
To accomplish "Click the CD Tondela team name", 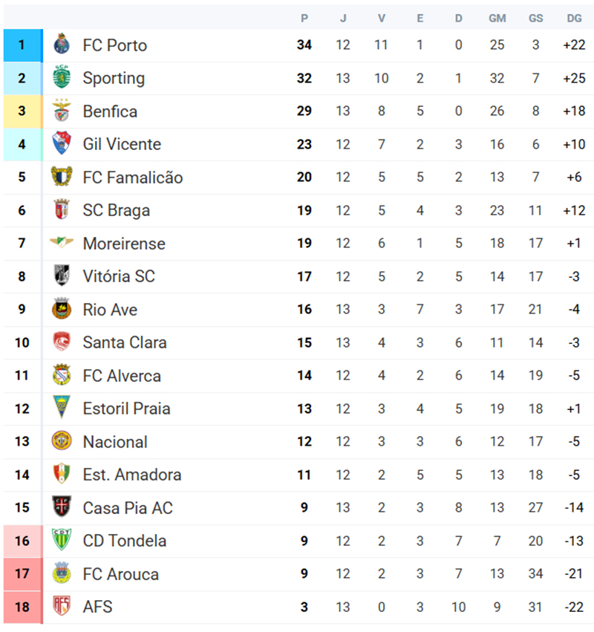I will (125, 541).
